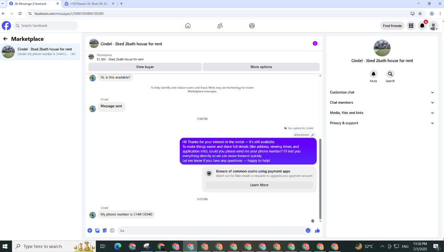Open the Facebook menu grid icon
444x252 pixels.
point(411,26)
